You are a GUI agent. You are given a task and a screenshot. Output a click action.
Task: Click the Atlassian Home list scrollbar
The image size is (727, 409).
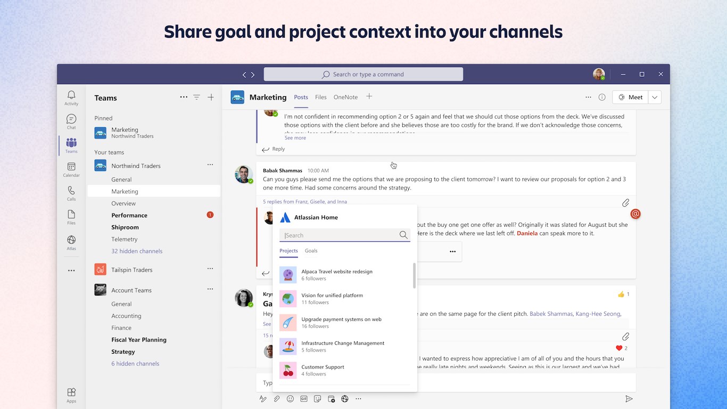[x=414, y=275]
